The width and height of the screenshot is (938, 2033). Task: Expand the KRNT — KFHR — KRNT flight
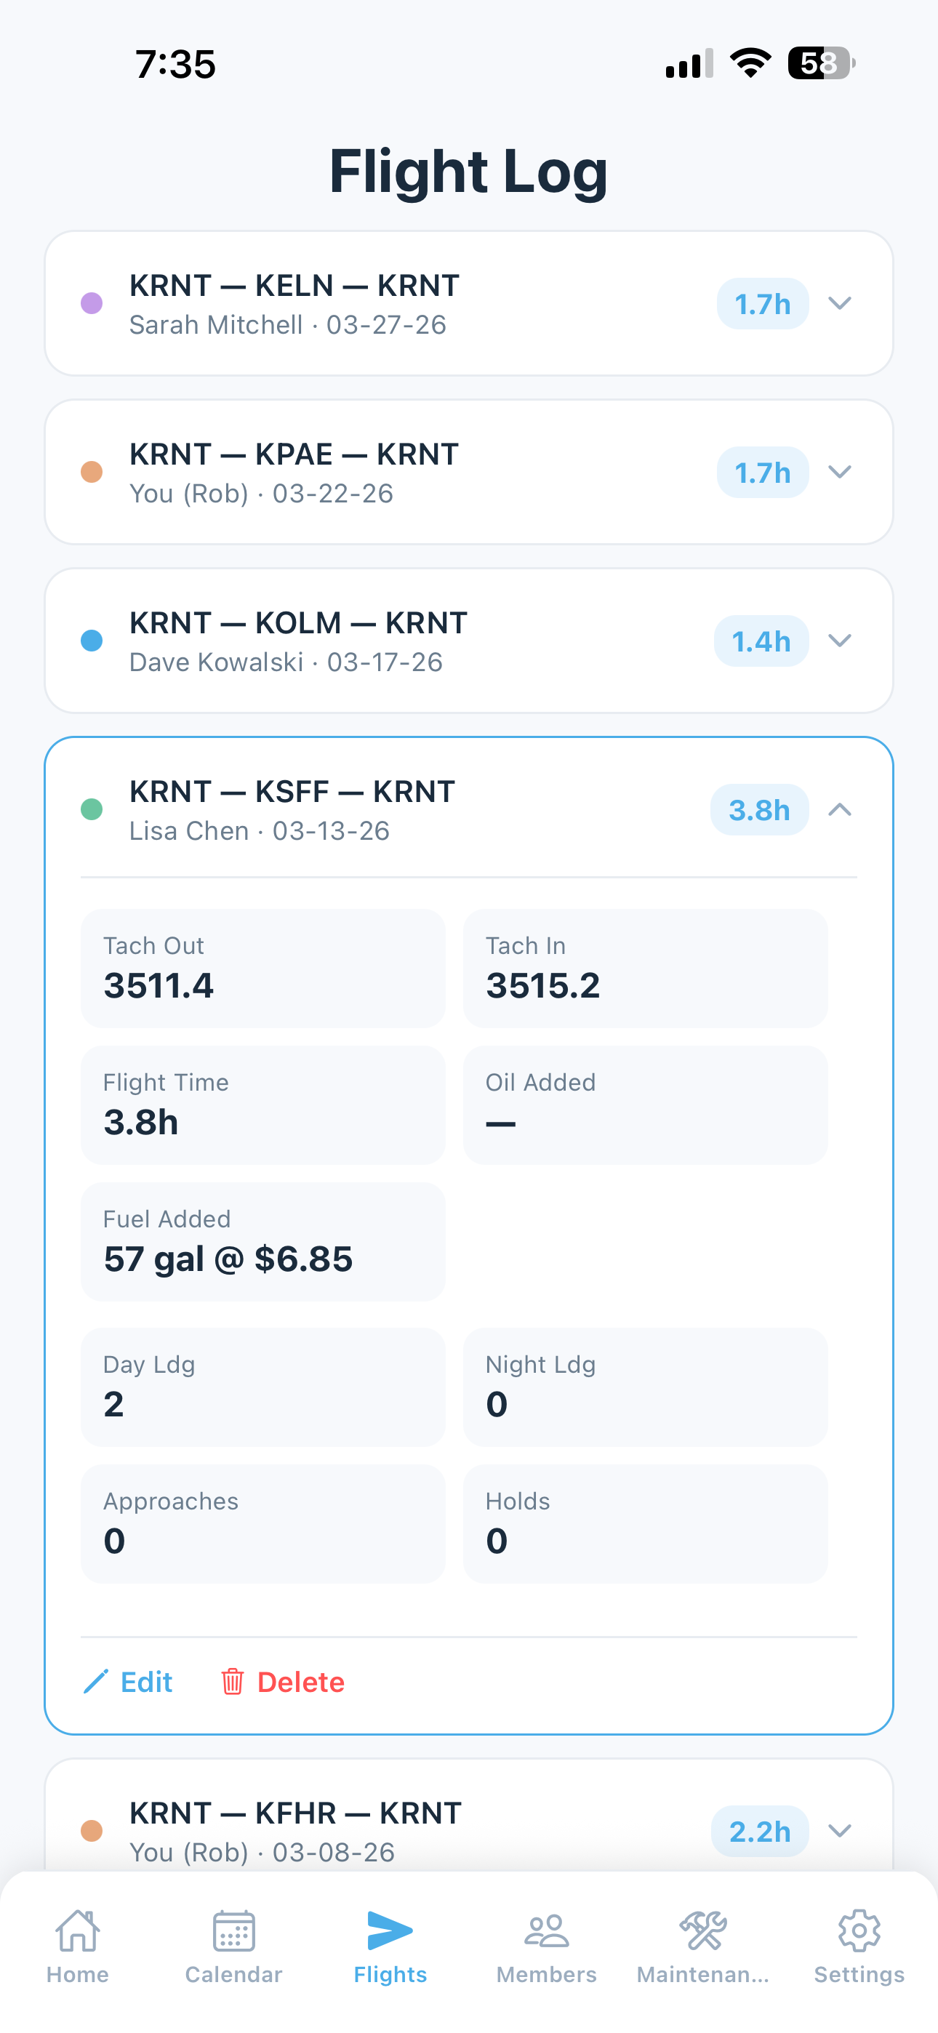tap(840, 1832)
